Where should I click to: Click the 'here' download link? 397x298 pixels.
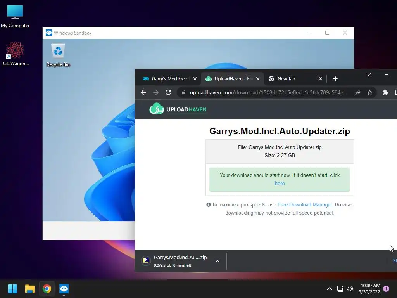point(280,183)
